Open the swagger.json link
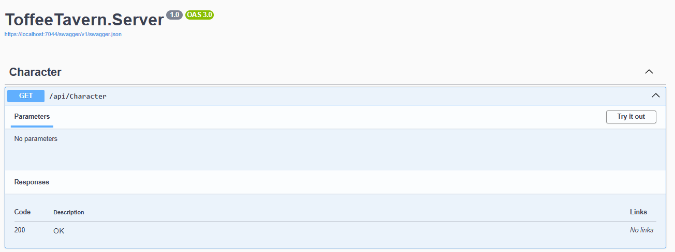The width and height of the screenshot is (675, 252). 63,34
